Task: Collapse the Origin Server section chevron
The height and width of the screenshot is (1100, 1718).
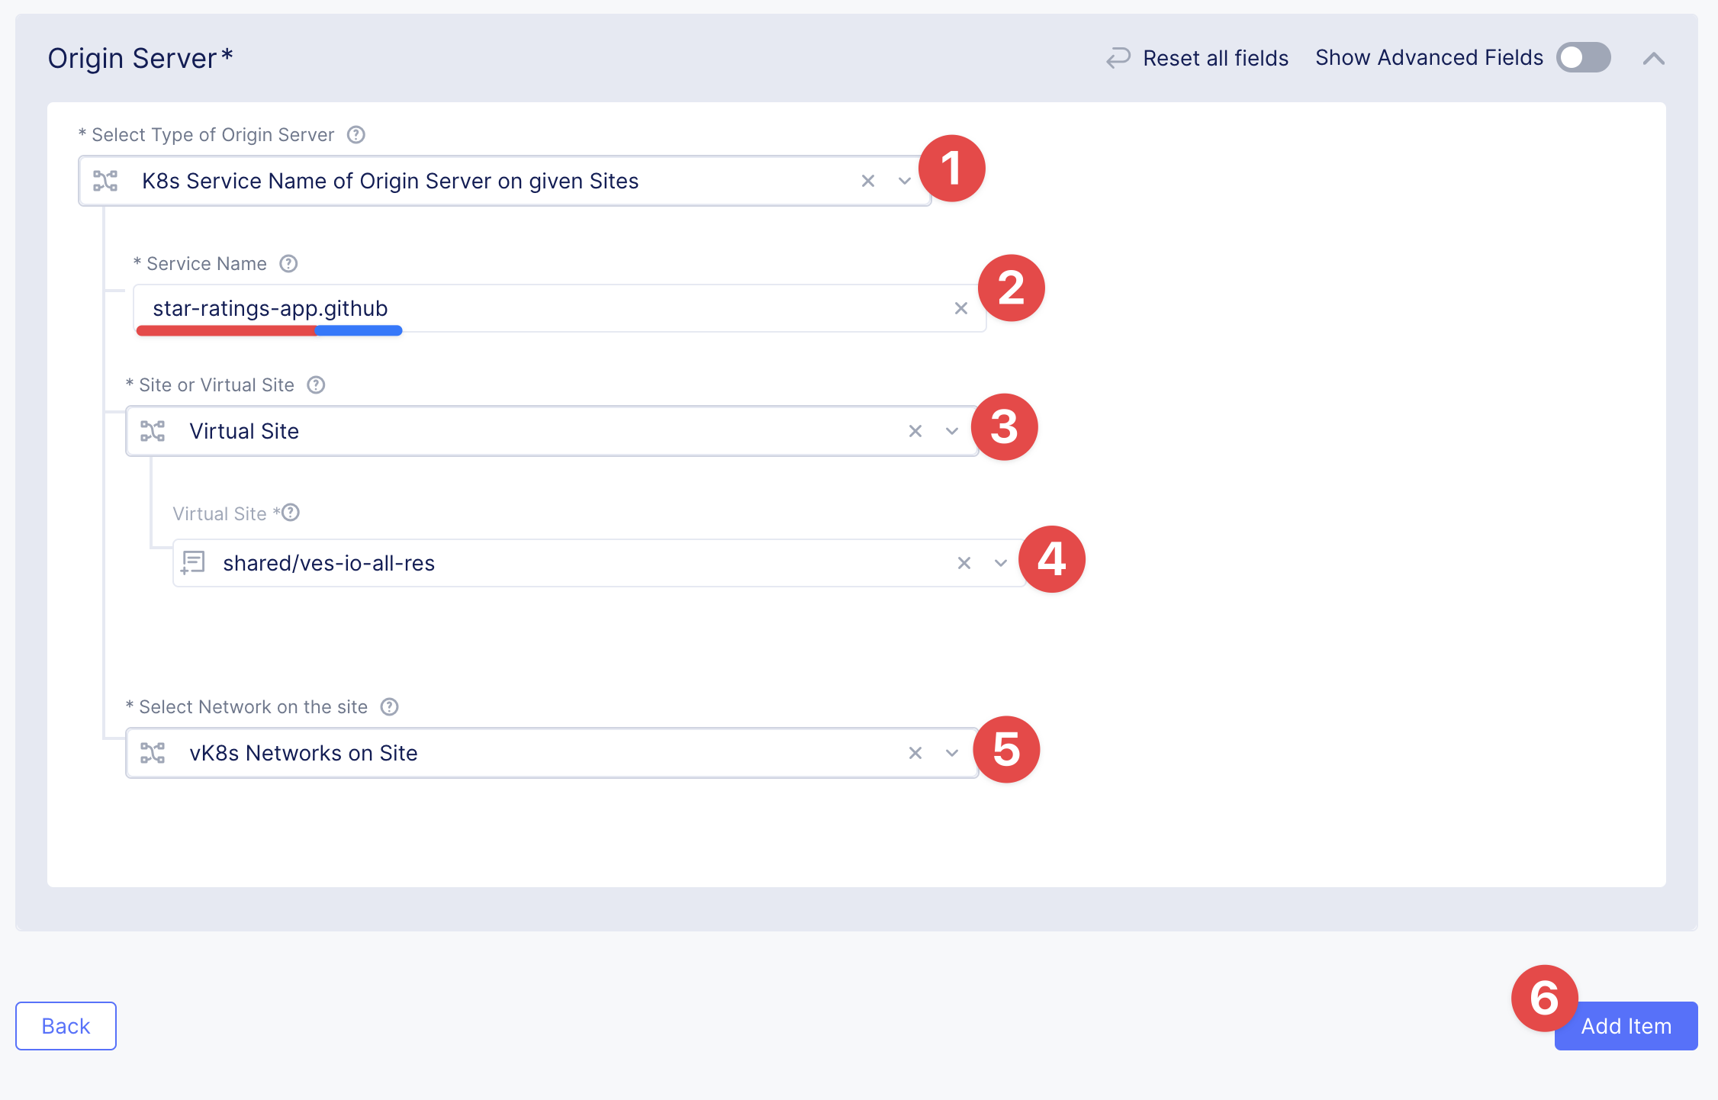Action: tap(1653, 59)
